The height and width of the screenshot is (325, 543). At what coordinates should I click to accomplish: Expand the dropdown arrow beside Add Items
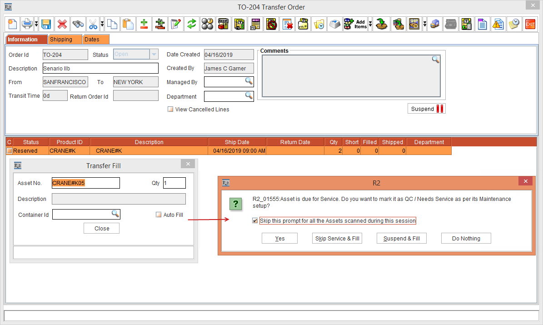(370, 24)
